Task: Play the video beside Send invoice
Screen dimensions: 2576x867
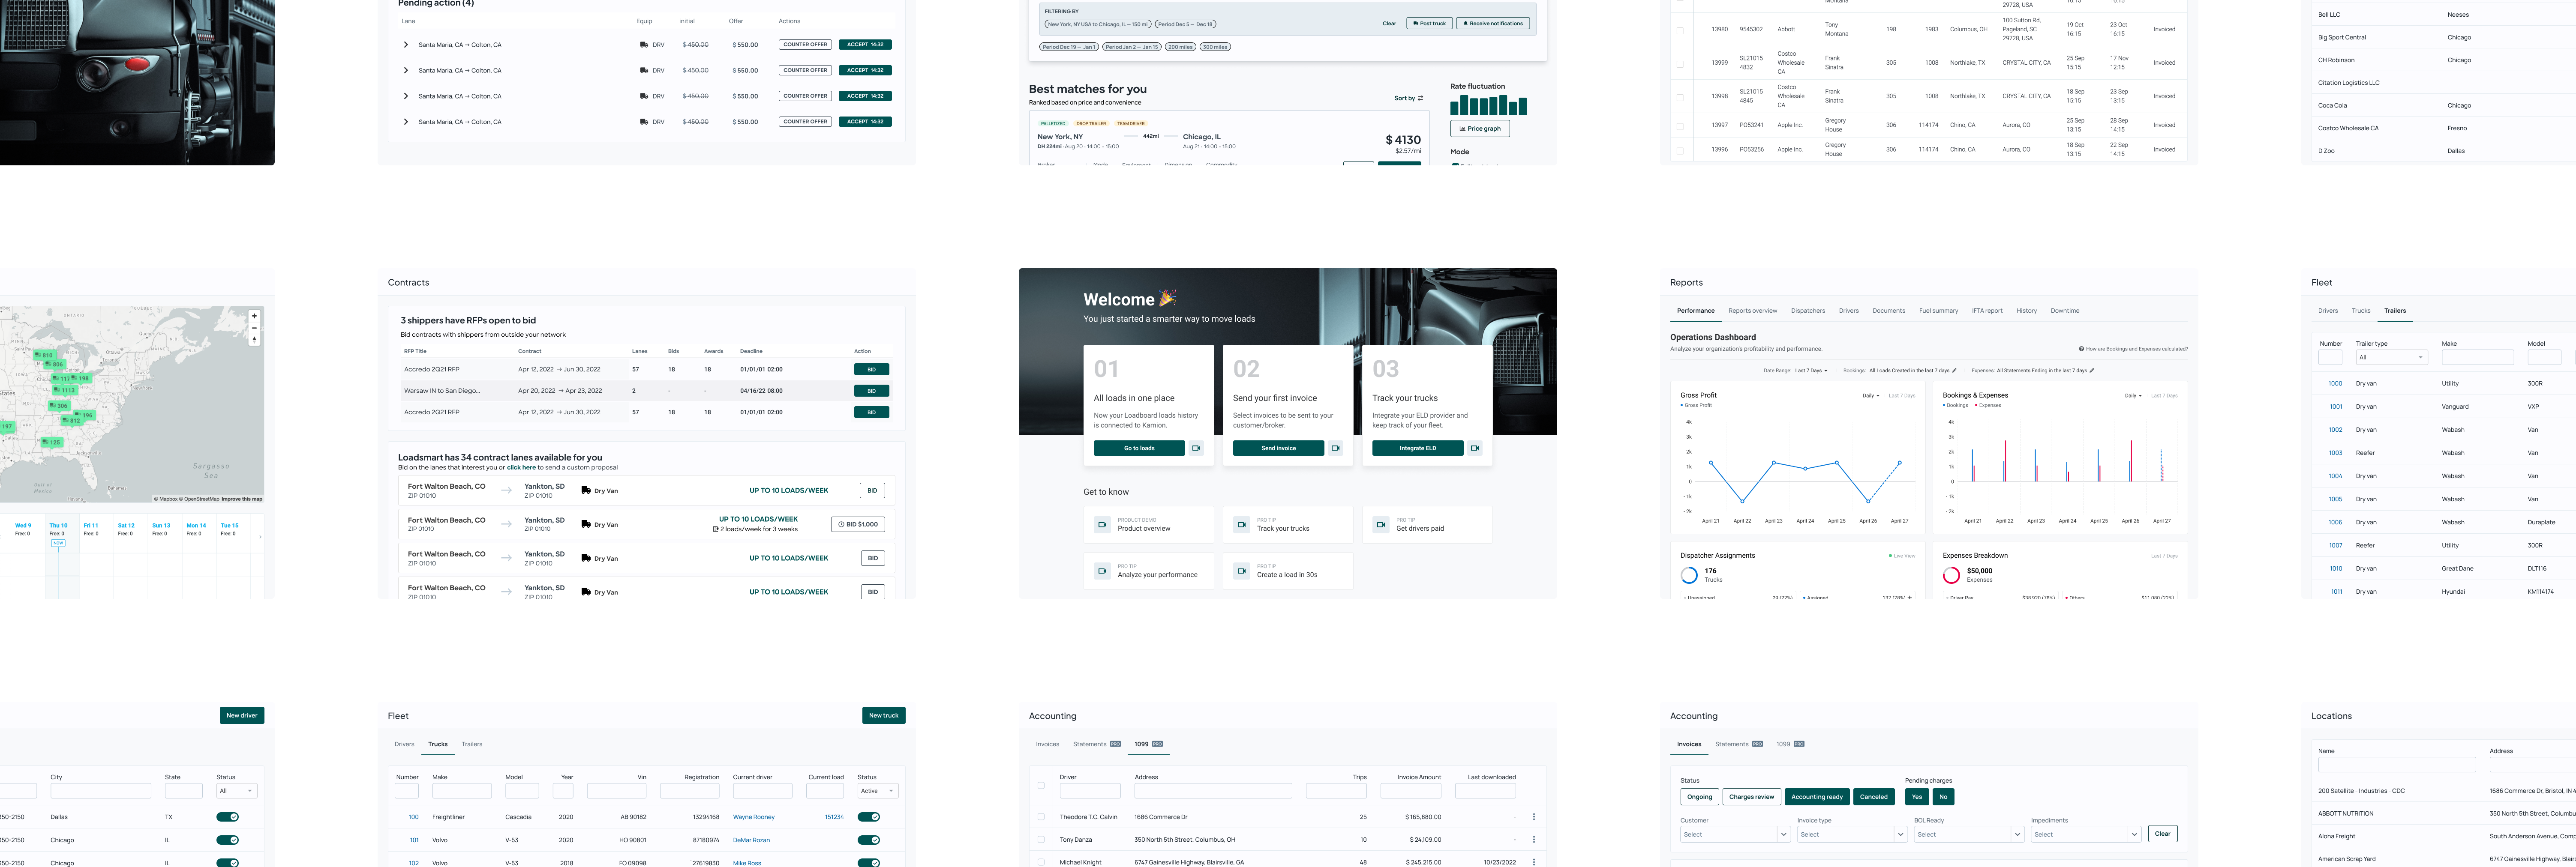Action: pos(1335,448)
